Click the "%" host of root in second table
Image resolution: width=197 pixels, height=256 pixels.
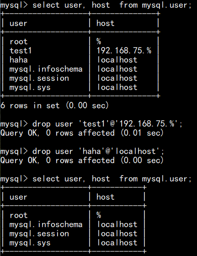pyautogui.click(x=99, y=215)
